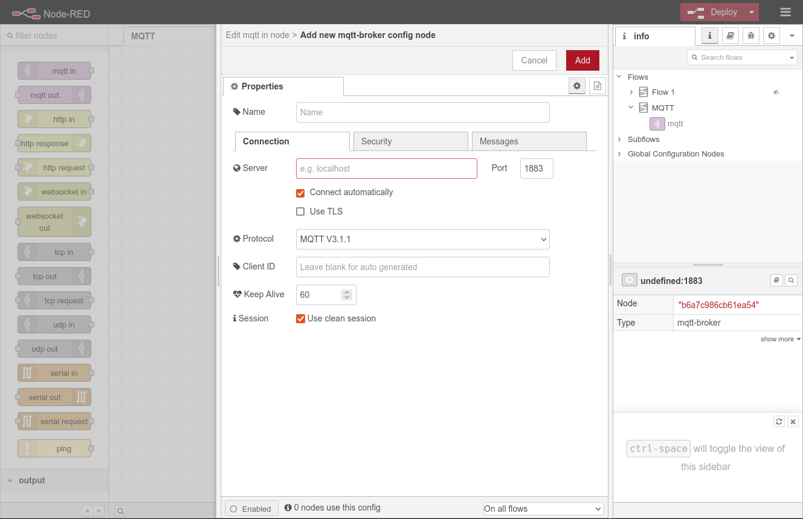
Task: Select the mqtt in palette node
Action: click(54, 71)
